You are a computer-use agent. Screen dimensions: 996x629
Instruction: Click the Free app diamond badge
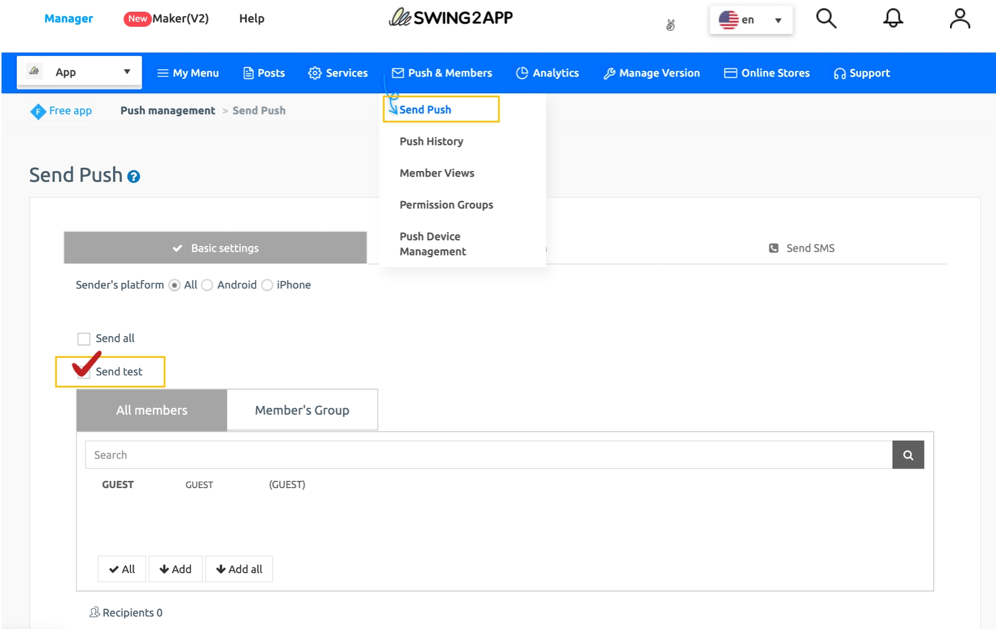(x=38, y=111)
